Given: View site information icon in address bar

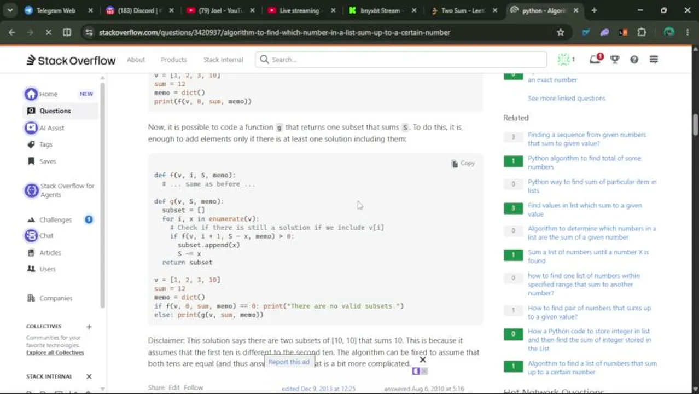Looking at the screenshot, I should pyautogui.click(x=89, y=33).
